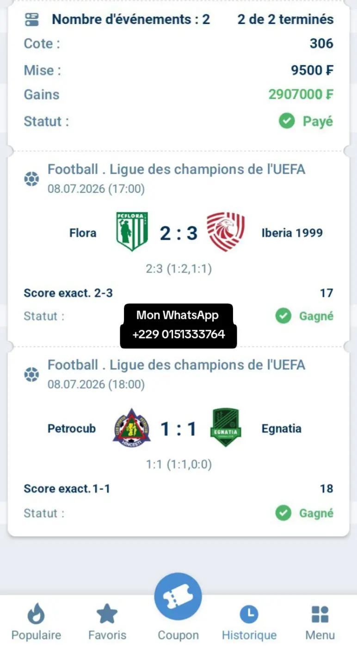Image resolution: width=357 pixels, height=649 pixels.
Task: Click the Petrocub Hincesti team logo
Action: (x=132, y=428)
